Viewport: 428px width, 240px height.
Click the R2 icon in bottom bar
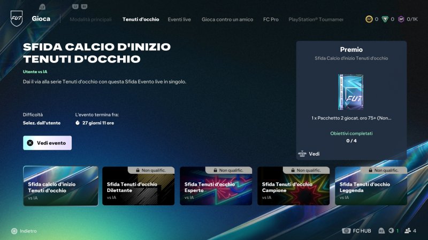381,231
